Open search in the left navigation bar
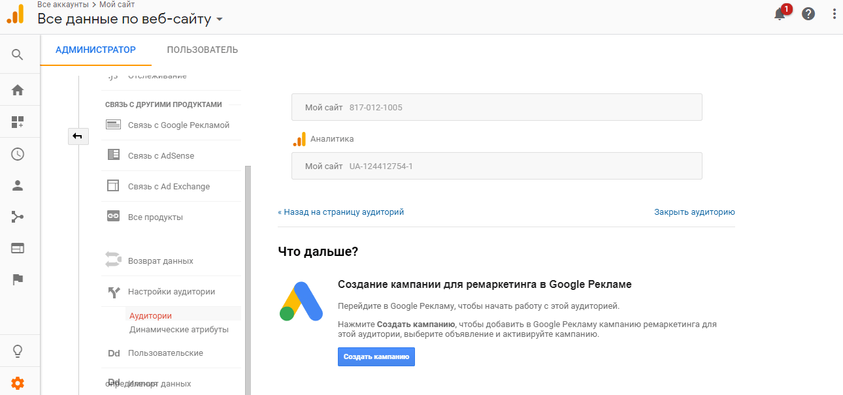This screenshot has height=395, width=843. click(18, 54)
